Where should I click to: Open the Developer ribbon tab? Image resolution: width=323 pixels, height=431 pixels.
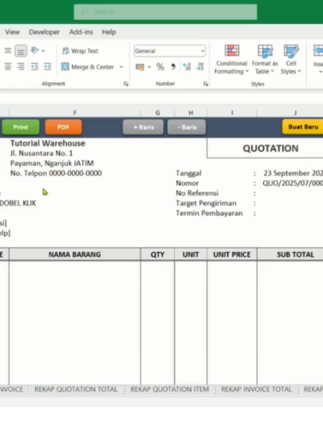click(x=44, y=32)
